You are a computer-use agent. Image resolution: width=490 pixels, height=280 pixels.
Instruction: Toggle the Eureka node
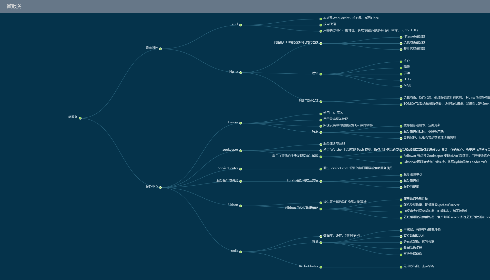[241, 123]
